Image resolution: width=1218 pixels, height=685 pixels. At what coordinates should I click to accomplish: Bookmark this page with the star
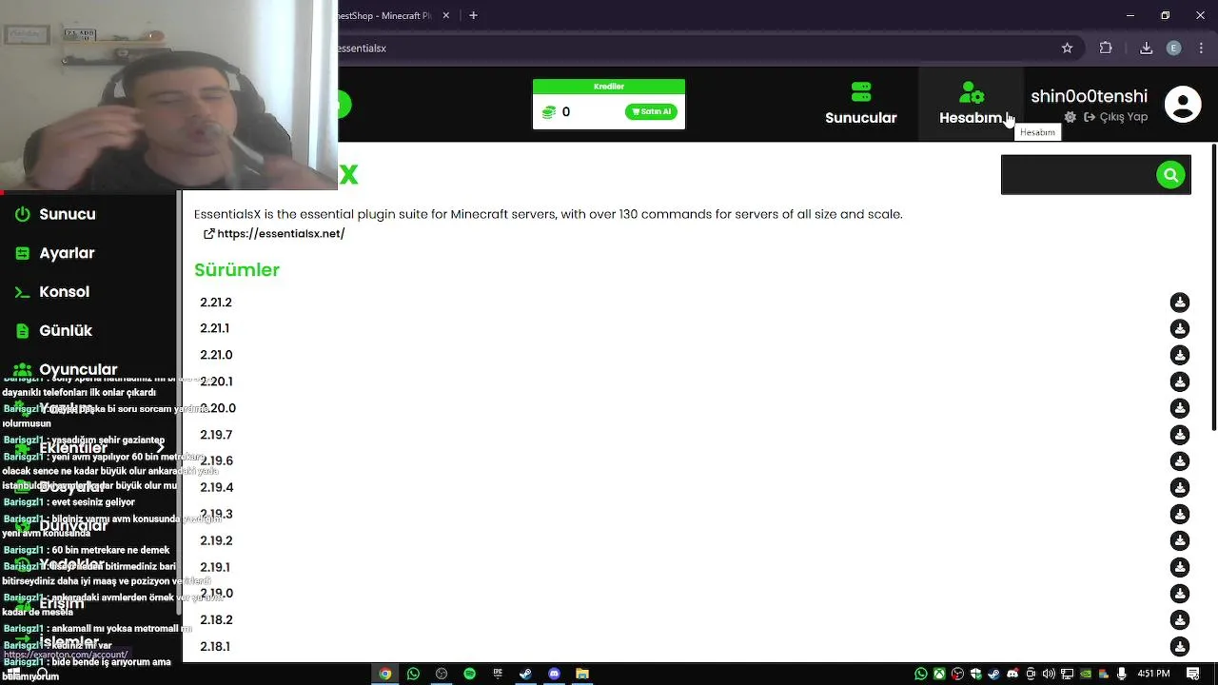tap(1067, 48)
